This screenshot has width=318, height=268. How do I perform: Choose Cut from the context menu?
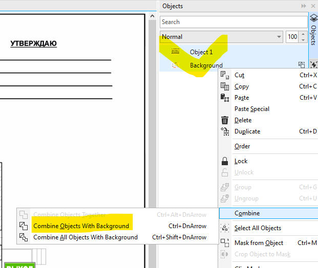coord(268,75)
